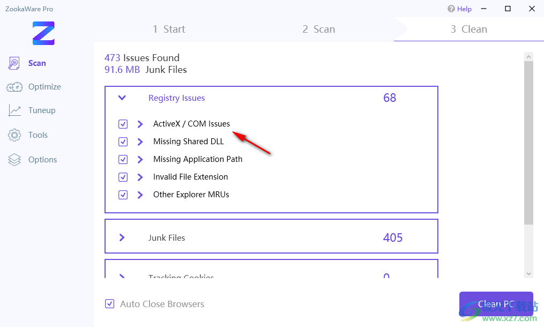
Task: Open the Options layers icon
Action: coord(14,160)
